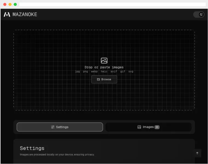The image size is (208, 164).
Task: Click the Settings section heading
Action: coord(32,148)
